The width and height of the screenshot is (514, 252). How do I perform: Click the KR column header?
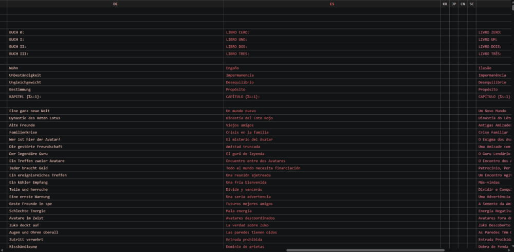click(x=445, y=4)
